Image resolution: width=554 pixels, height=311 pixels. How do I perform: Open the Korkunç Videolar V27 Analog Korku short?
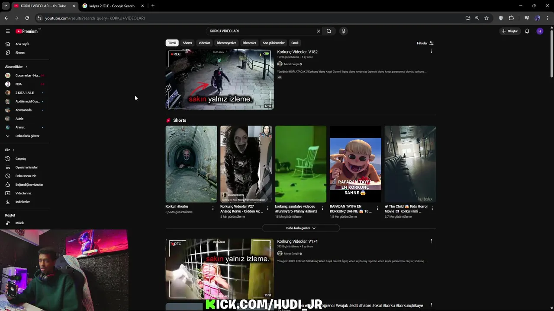[246, 164]
